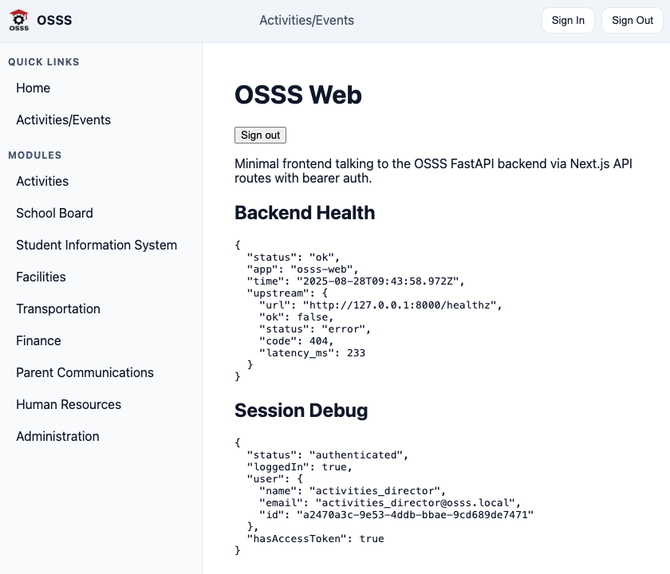Click the Backend Health JSON output block
Screen dimensions: 670x574
[368, 310]
